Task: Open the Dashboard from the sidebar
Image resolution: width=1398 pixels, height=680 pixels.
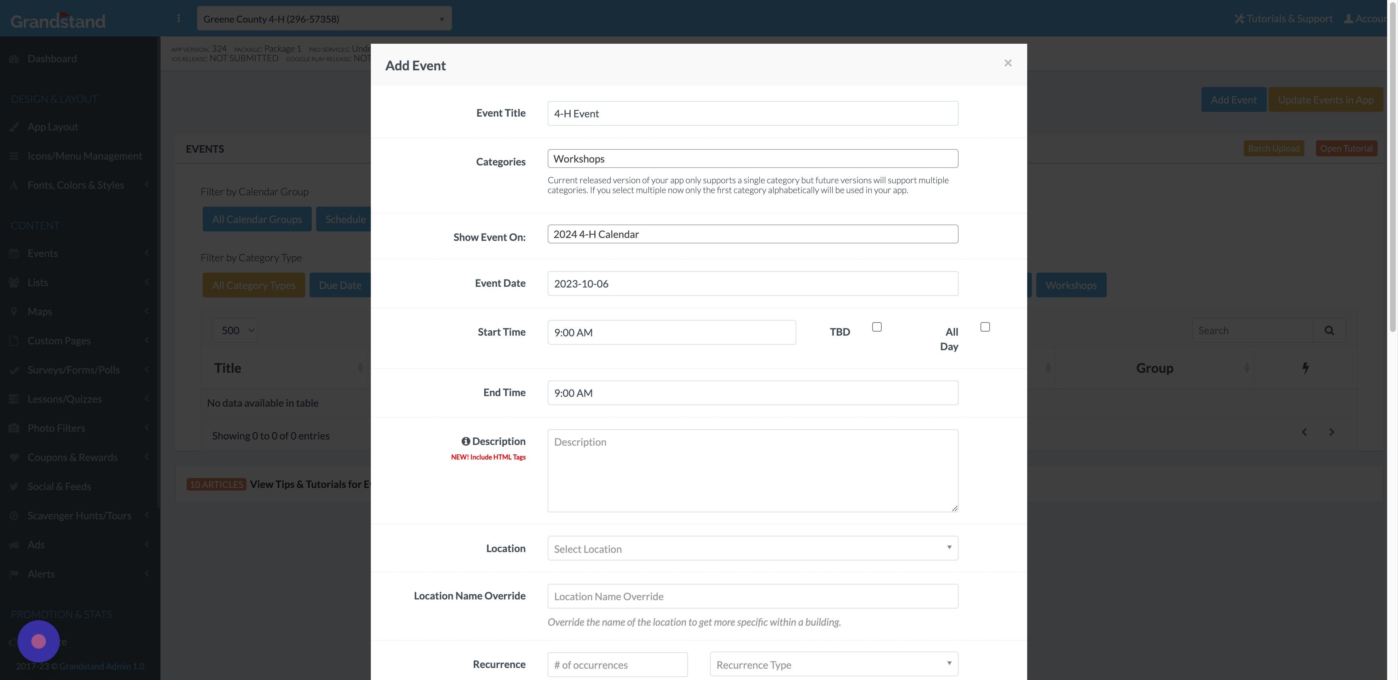Action: (x=51, y=58)
